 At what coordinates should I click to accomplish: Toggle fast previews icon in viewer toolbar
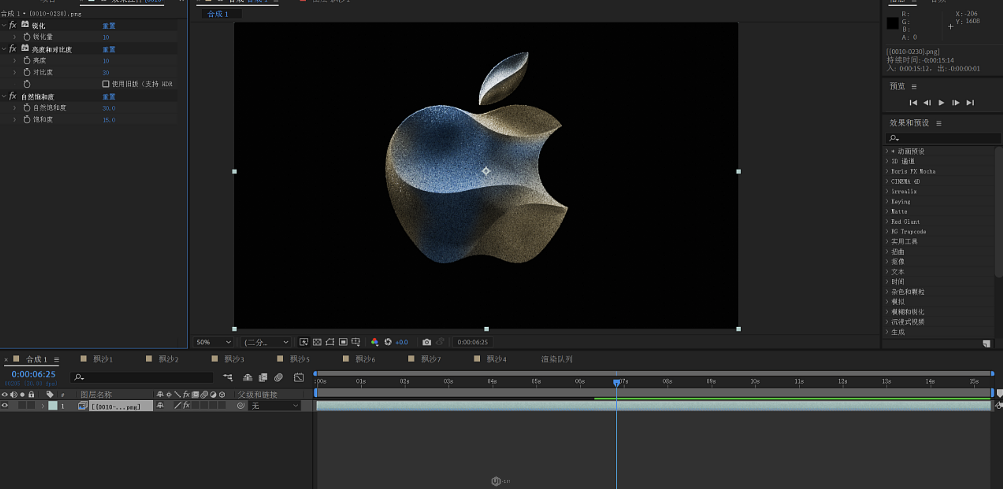(304, 342)
